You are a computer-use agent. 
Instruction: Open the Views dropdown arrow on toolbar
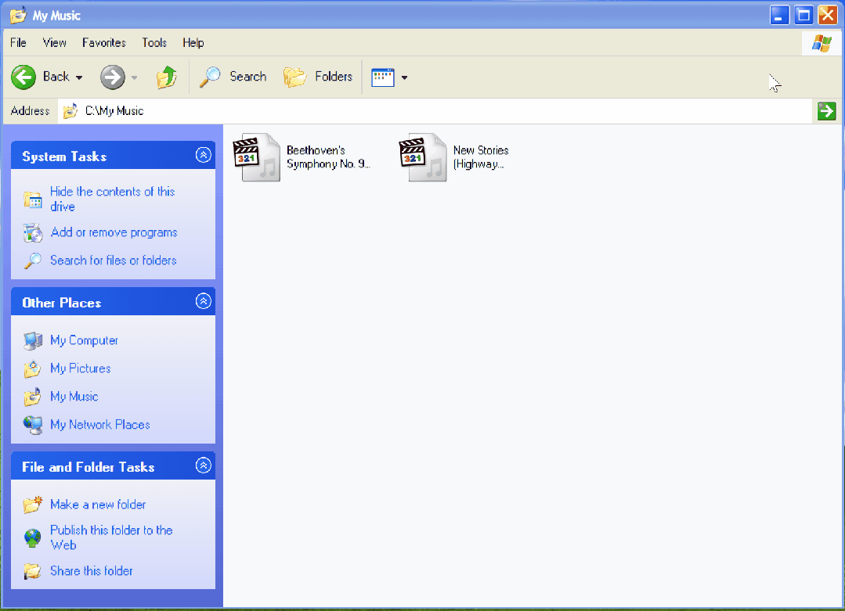(x=405, y=77)
